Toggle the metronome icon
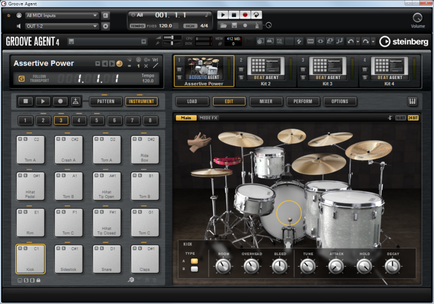The width and height of the screenshot is (434, 304). click(x=257, y=25)
